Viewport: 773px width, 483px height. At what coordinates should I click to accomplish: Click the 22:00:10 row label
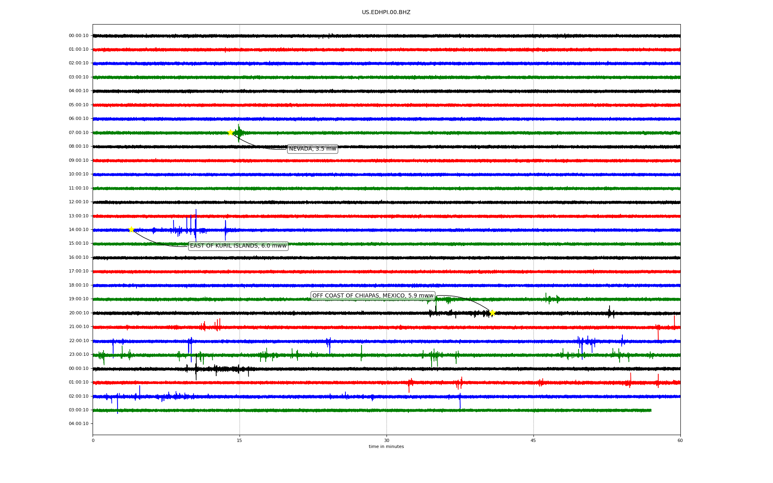coord(79,341)
